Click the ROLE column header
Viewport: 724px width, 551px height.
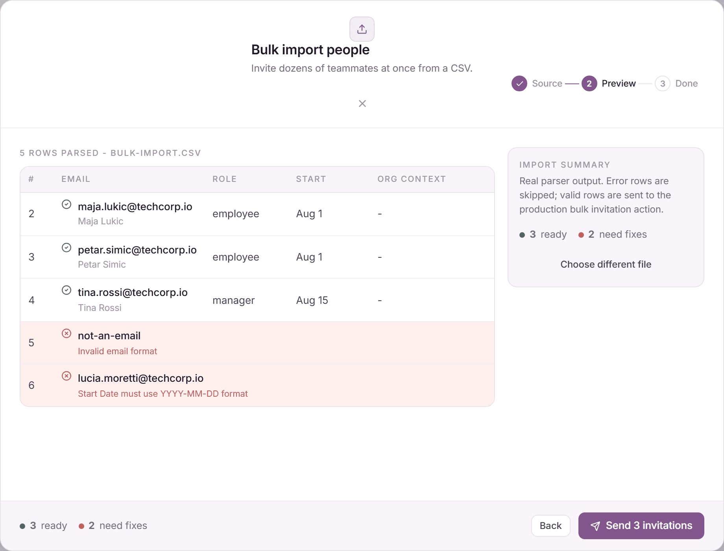[224, 179]
